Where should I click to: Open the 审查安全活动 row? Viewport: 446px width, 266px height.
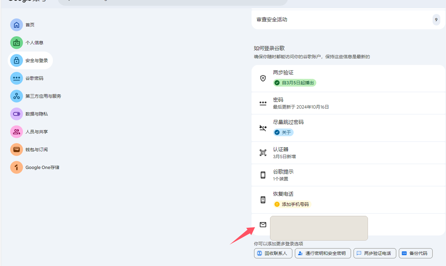(x=348, y=19)
